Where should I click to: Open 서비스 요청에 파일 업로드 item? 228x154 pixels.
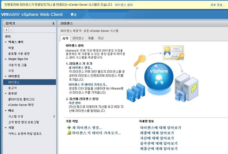coord(25,133)
